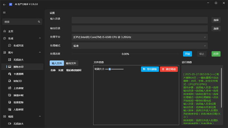Viewport: 228px width, 128px height.
Task: Click the AI 生产力助手 app logo
Action: click(11, 4)
